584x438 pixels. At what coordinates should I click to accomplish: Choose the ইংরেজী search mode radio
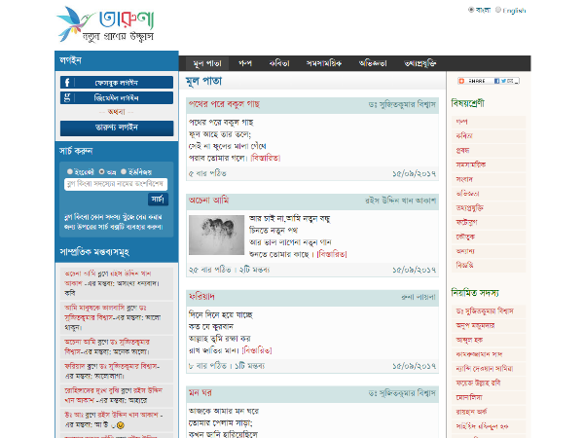click(70, 171)
